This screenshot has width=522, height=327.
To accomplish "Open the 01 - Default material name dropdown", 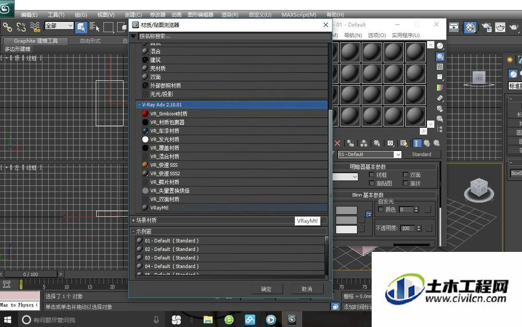I will point(398,154).
